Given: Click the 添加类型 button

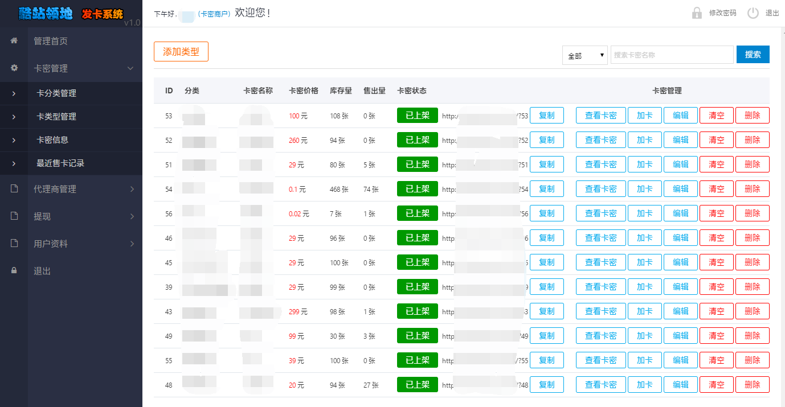Looking at the screenshot, I should pos(181,52).
